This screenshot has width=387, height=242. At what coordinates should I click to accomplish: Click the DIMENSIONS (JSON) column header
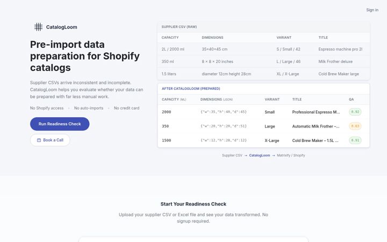point(217,99)
